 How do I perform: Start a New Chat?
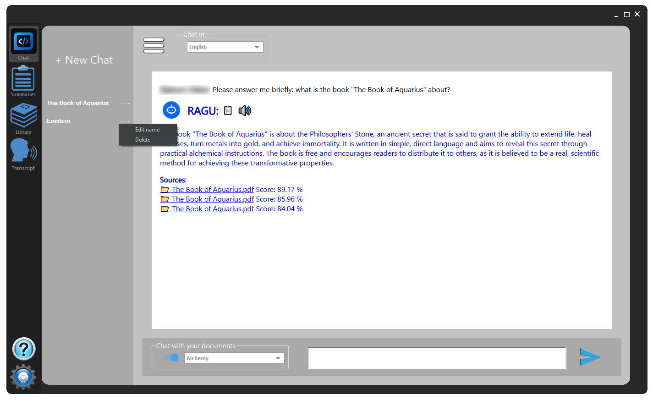point(84,60)
